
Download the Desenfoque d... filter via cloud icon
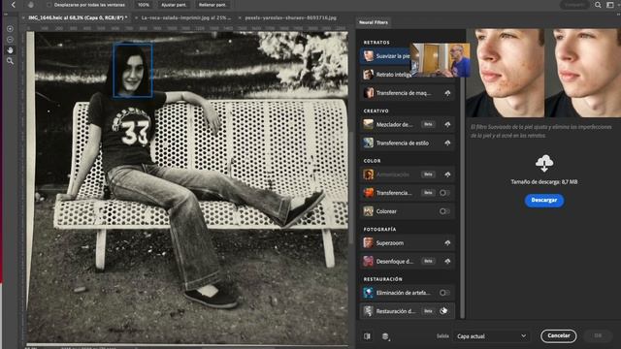(x=447, y=261)
